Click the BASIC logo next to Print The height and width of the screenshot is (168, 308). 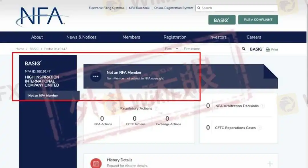click(x=256, y=49)
